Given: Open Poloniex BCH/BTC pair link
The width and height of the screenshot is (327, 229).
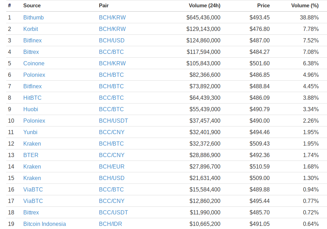Looking at the screenshot, I should click(111, 75).
